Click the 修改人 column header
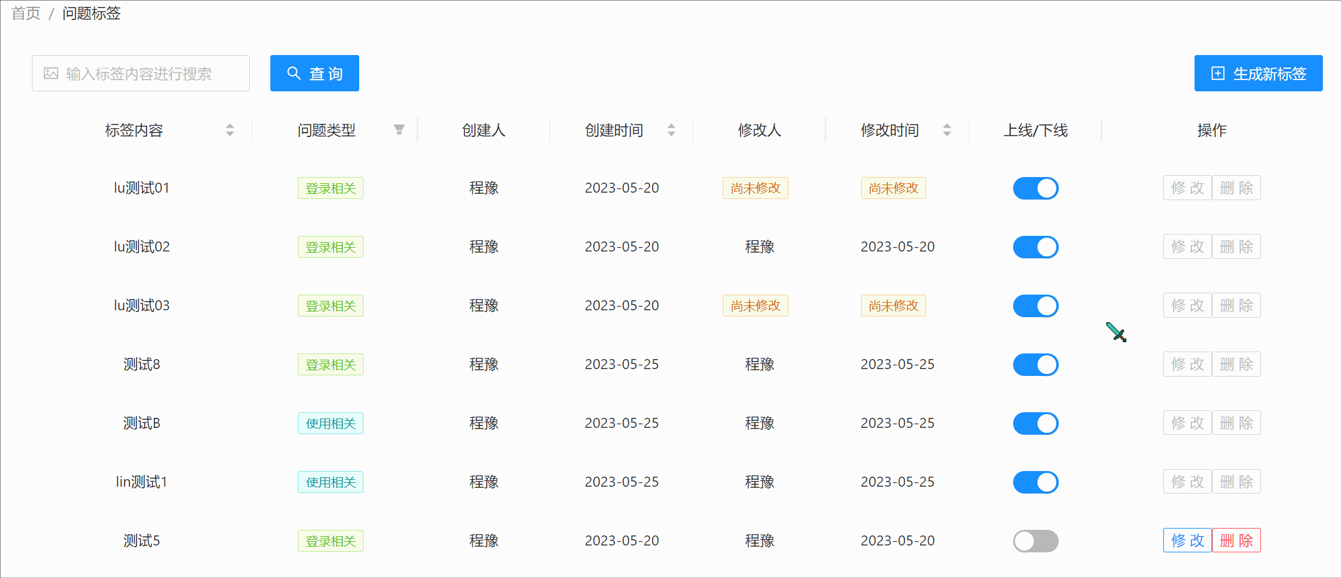 coord(760,130)
